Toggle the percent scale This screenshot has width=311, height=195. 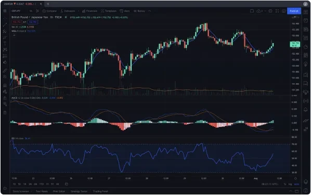tap(285, 184)
